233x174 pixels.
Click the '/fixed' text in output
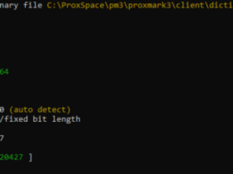coord(14,119)
